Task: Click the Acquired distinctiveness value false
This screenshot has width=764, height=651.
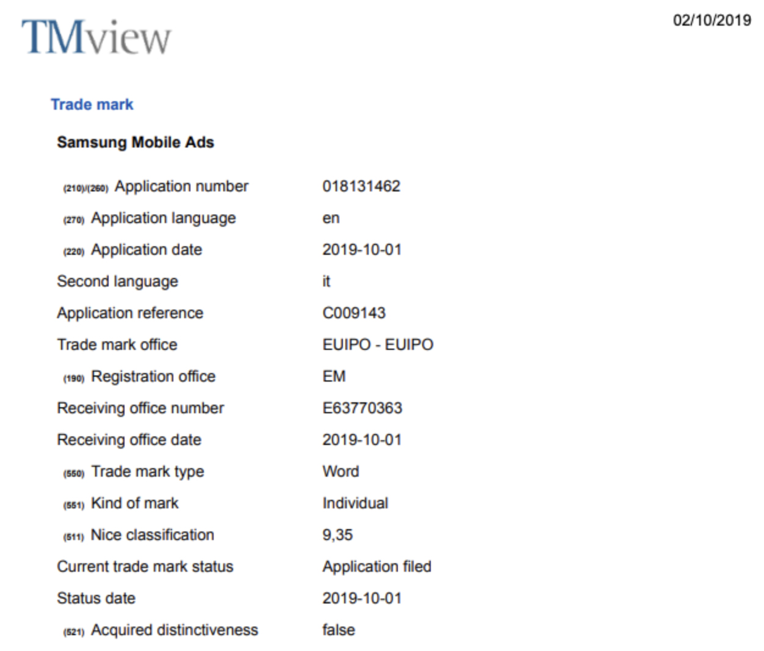Action: pyautogui.click(x=339, y=630)
